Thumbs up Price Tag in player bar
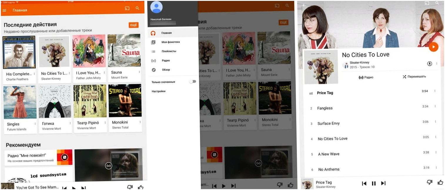 (440, 182)
